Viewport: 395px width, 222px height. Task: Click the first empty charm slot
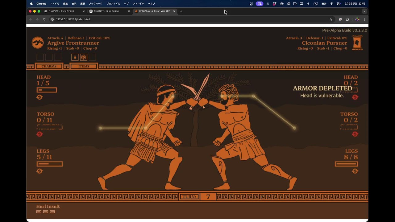(x=40, y=57)
